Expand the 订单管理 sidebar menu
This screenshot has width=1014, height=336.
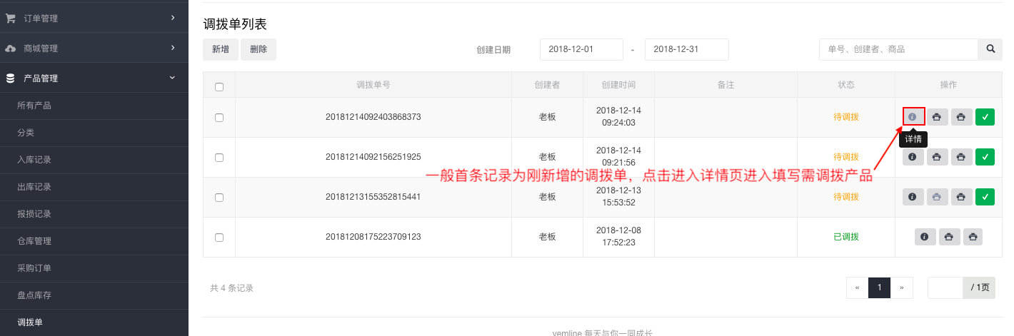[x=94, y=19]
